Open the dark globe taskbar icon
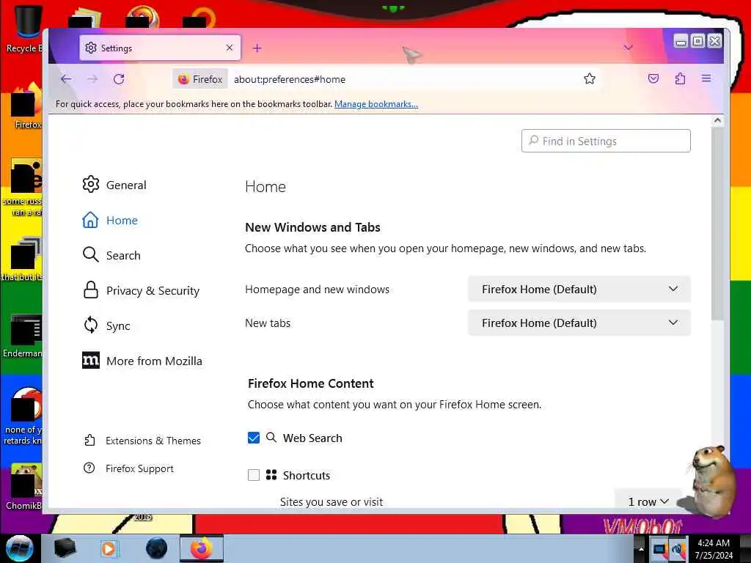The width and height of the screenshot is (751, 563). (x=156, y=548)
